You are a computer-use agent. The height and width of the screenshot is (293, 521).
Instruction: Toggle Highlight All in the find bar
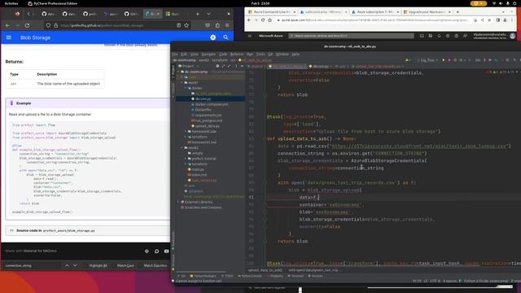pos(98,265)
